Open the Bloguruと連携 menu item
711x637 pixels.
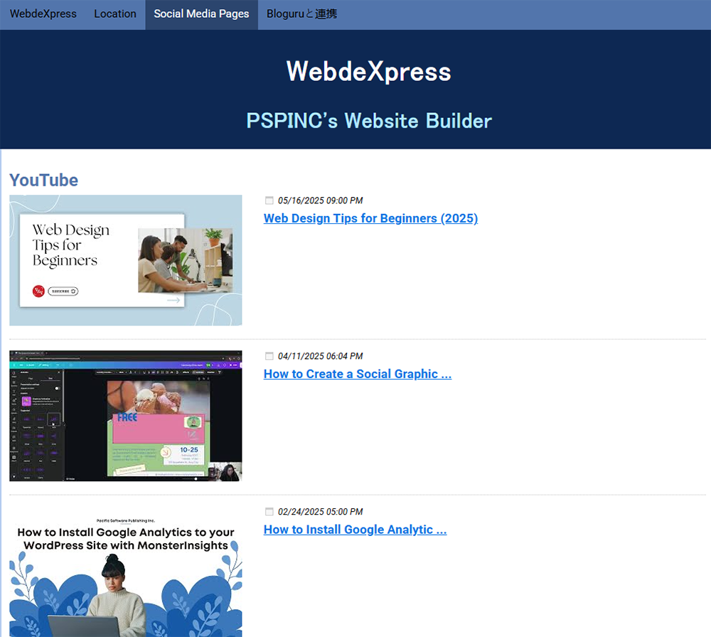click(301, 14)
